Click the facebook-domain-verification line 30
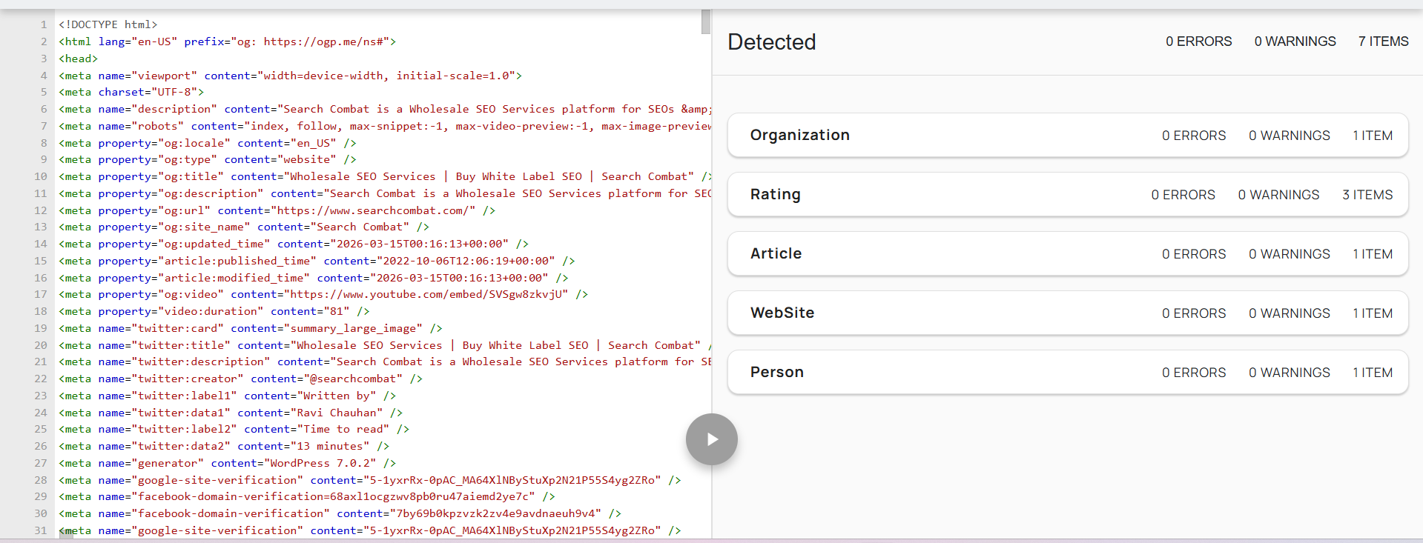This screenshot has width=1423, height=543. click(340, 513)
